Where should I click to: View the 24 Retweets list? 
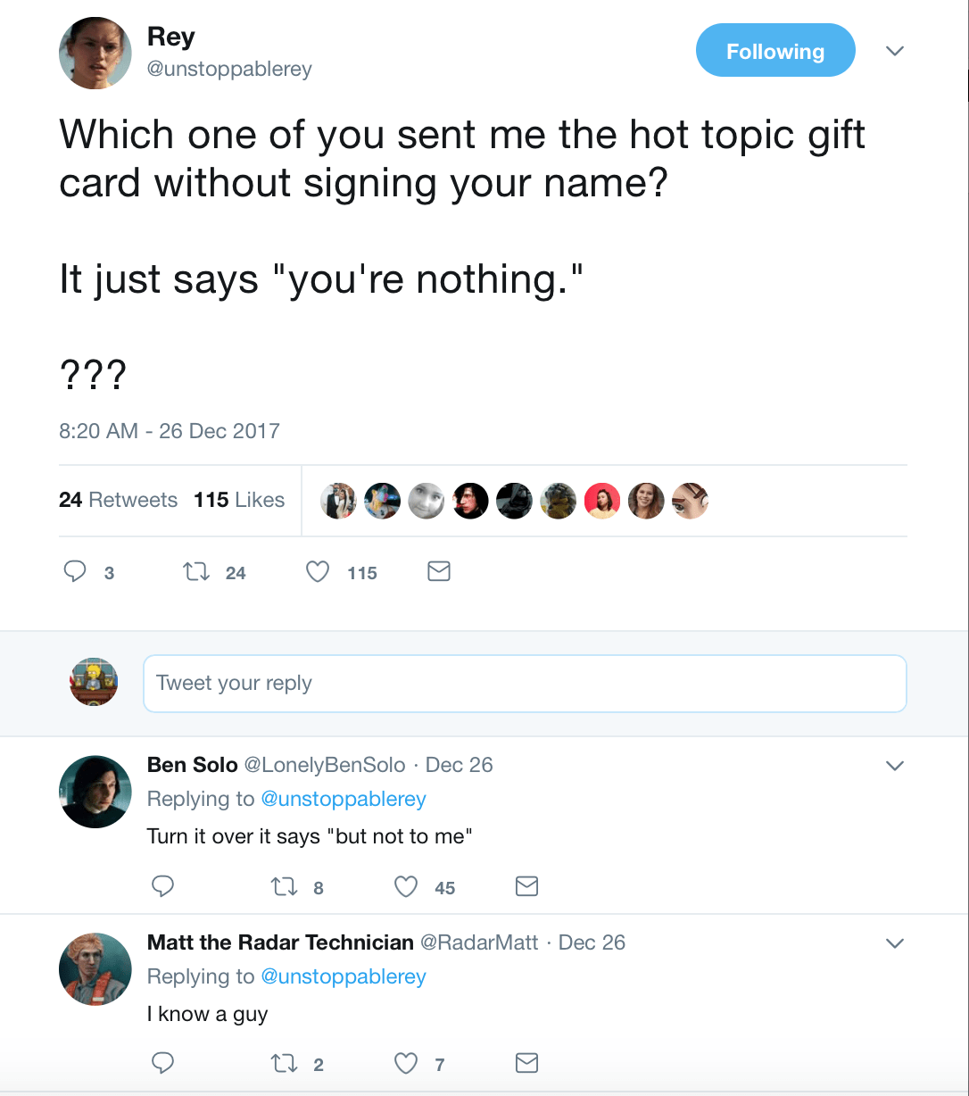coord(118,500)
